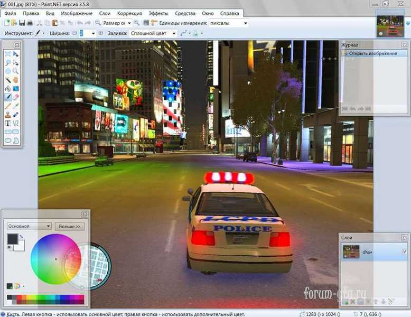Toggle the rulers toolbar icon
The height and width of the screenshot is (317, 411).
[x=154, y=23]
